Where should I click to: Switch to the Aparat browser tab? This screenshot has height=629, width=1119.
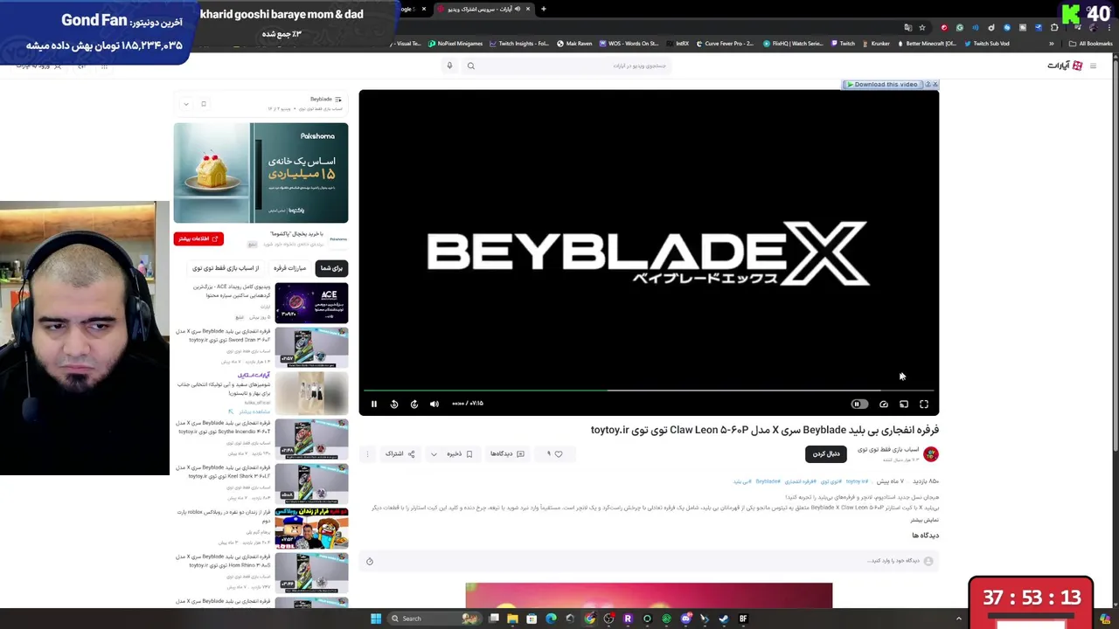tap(483, 9)
